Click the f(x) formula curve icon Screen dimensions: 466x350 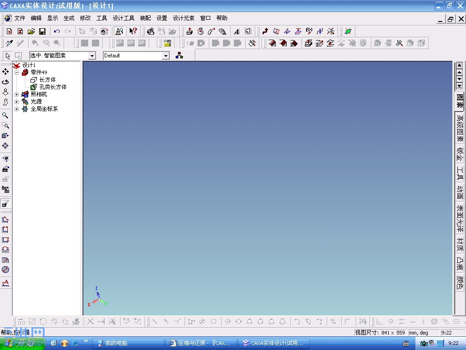point(309,31)
